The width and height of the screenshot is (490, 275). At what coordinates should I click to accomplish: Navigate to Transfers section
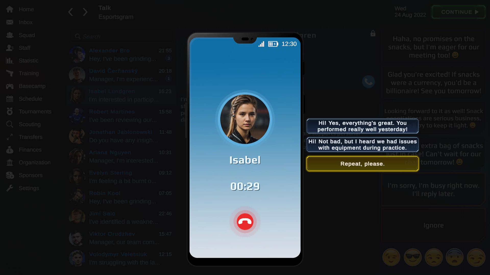[x=31, y=137]
